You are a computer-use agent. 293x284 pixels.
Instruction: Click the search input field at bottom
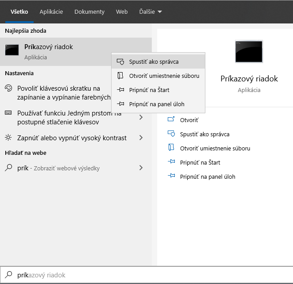click(150, 275)
